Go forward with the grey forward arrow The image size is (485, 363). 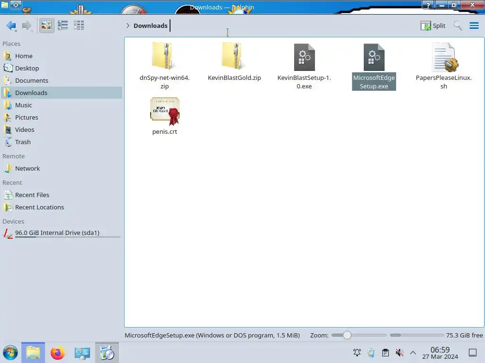27,26
